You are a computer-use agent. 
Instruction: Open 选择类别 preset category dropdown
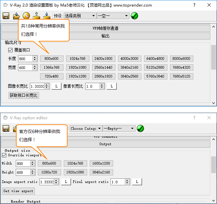pos(80,16)
